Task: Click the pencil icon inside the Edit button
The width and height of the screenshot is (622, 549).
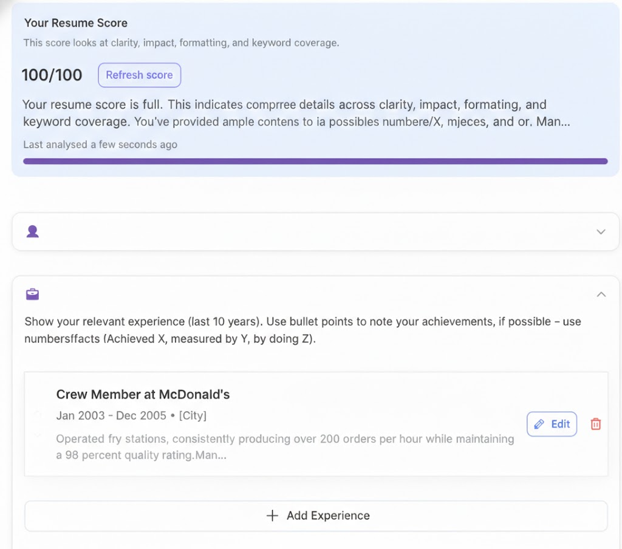Action: [541, 424]
